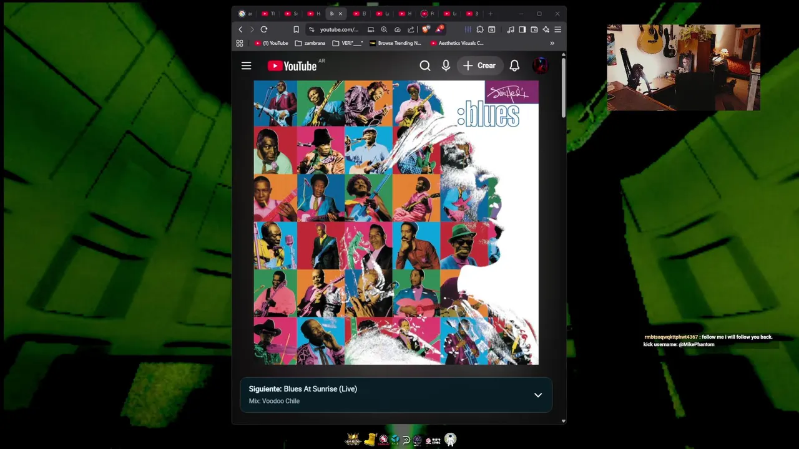Switch to the YouTube tab labeled S
Image resolution: width=799 pixels, height=449 pixels.
(x=292, y=14)
